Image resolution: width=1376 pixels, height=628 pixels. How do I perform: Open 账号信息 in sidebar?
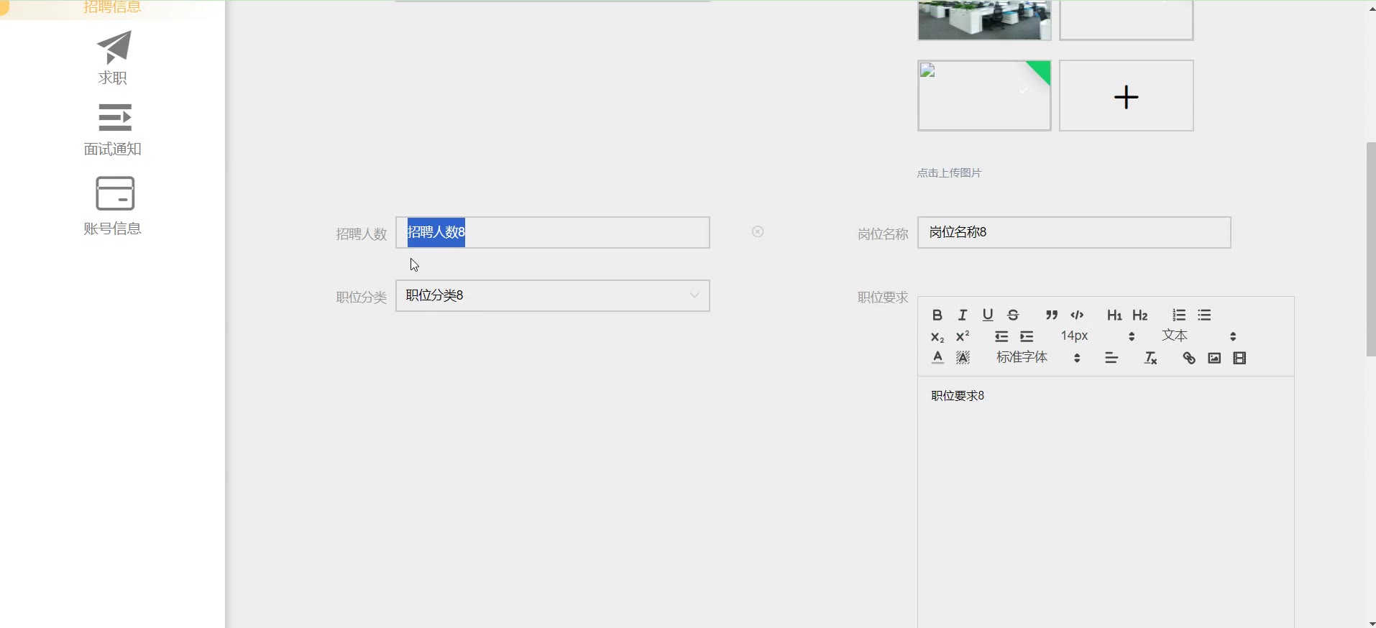[113, 206]
